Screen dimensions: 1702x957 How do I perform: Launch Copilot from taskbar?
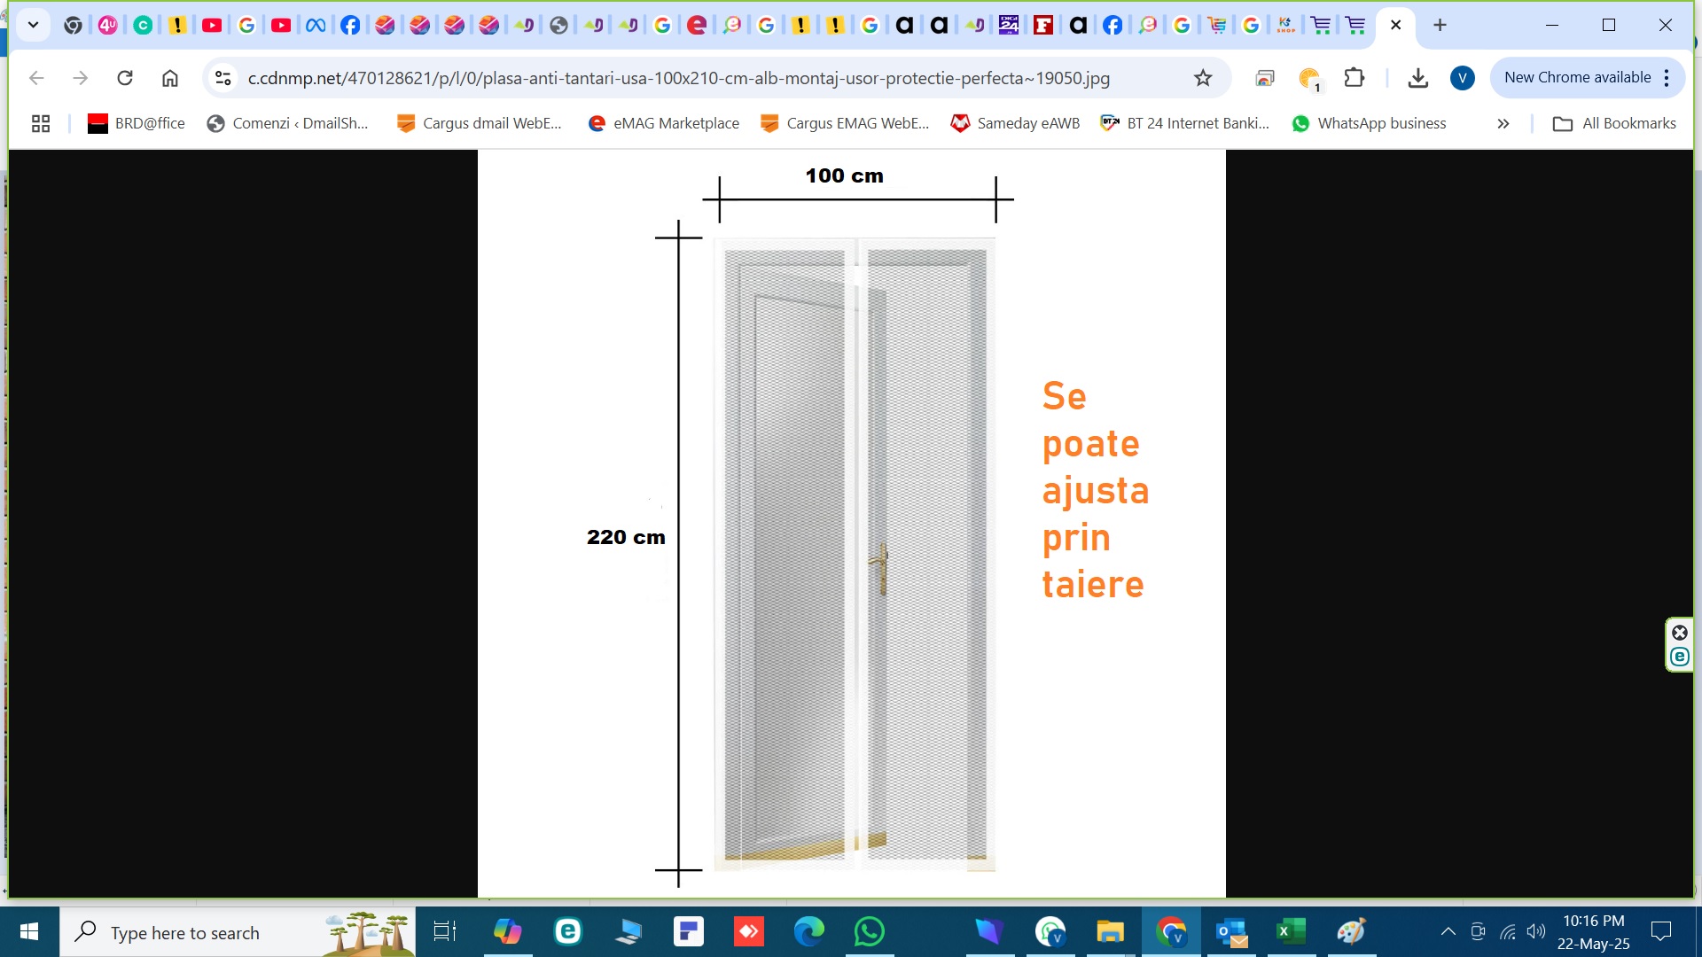pyautogui.click(x=508, y=932)
